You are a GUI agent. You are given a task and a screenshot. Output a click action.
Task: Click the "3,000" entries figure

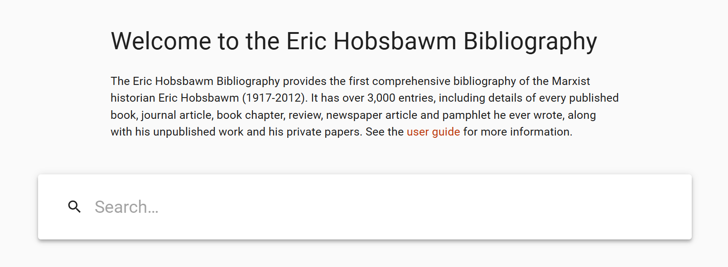pos(381,98)
